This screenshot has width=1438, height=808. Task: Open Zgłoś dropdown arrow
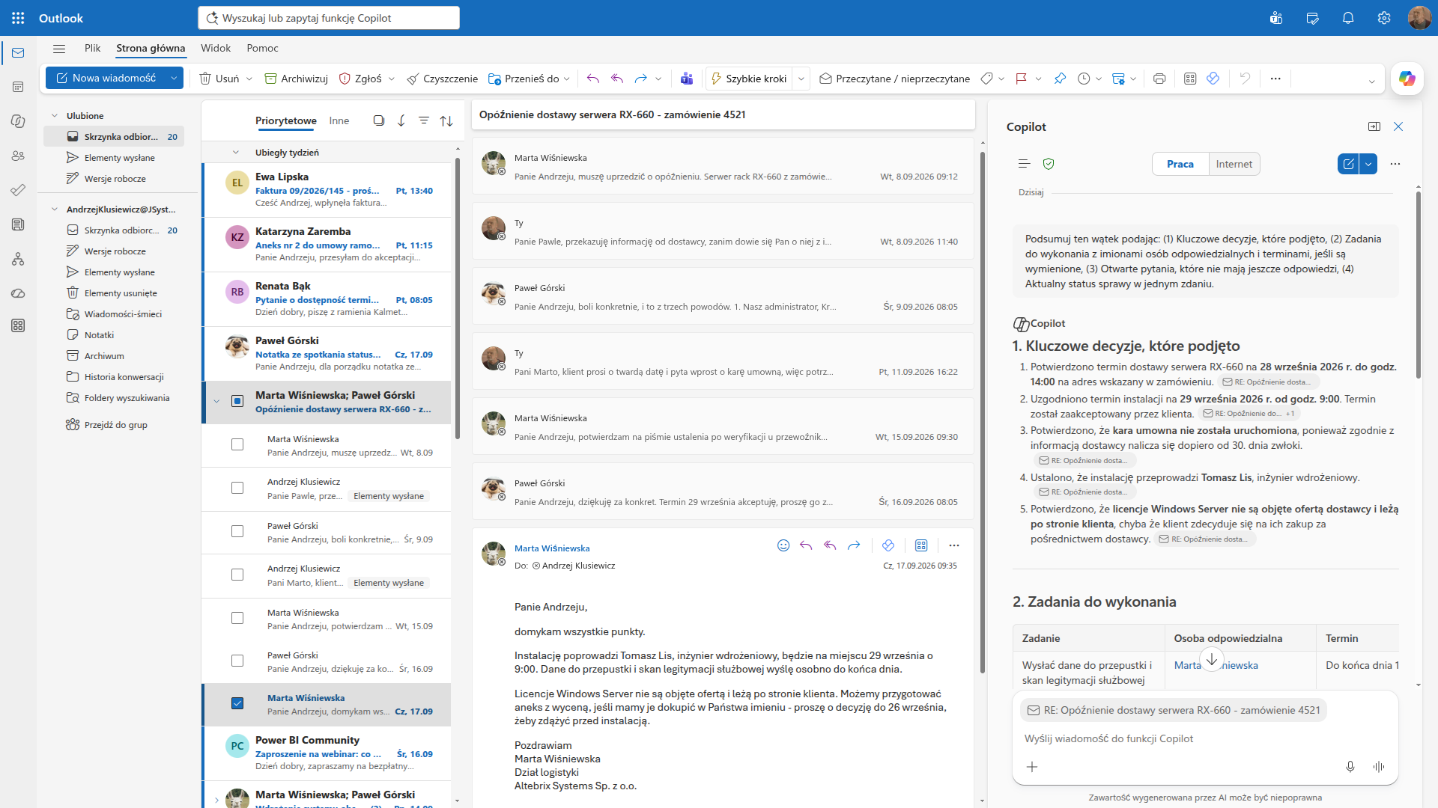click(x=391, y=79)
